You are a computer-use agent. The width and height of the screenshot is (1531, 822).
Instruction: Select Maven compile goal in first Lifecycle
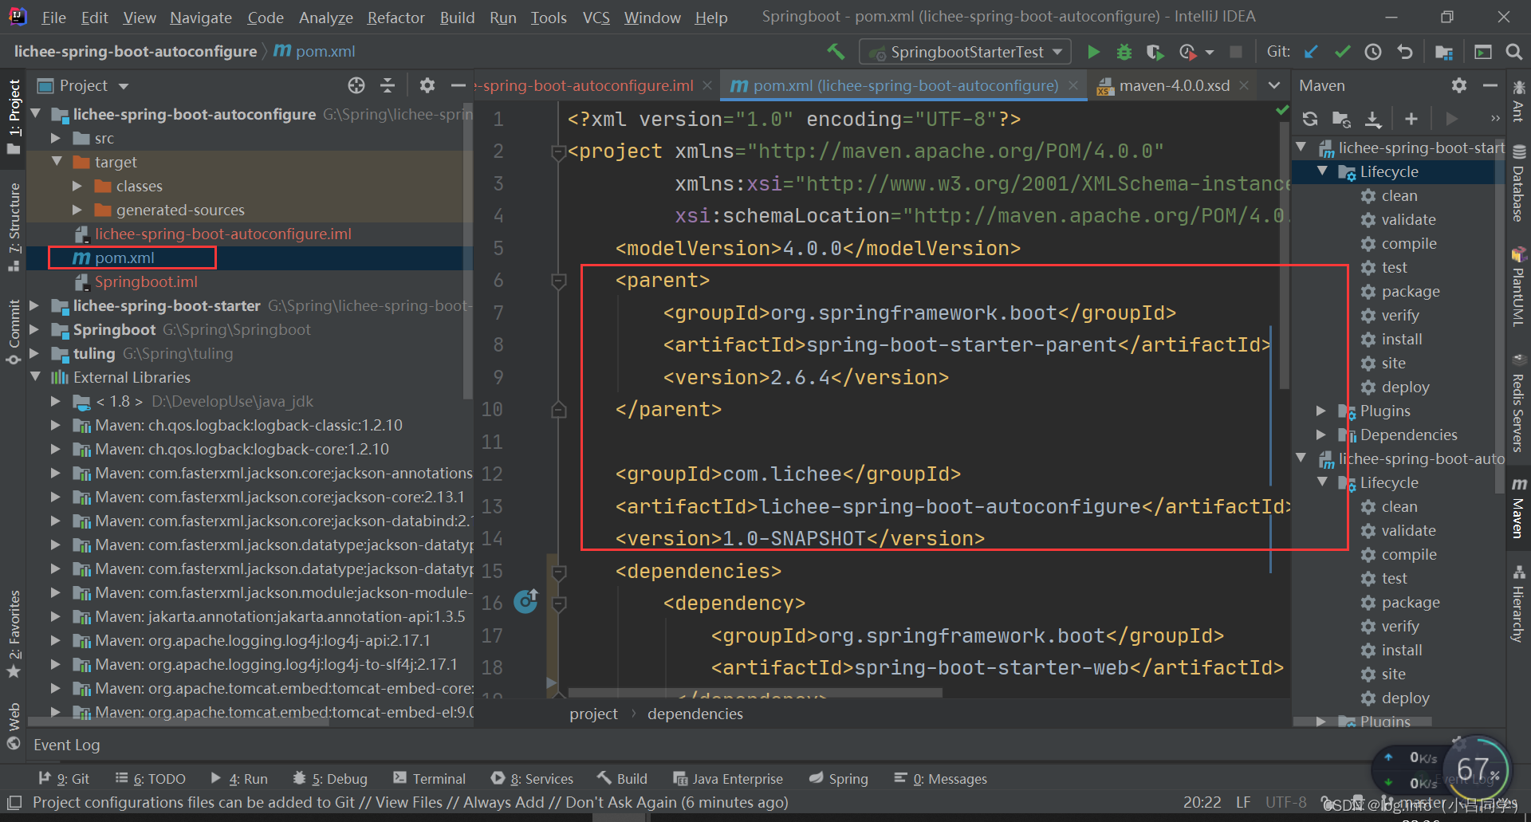[1409, 243]
